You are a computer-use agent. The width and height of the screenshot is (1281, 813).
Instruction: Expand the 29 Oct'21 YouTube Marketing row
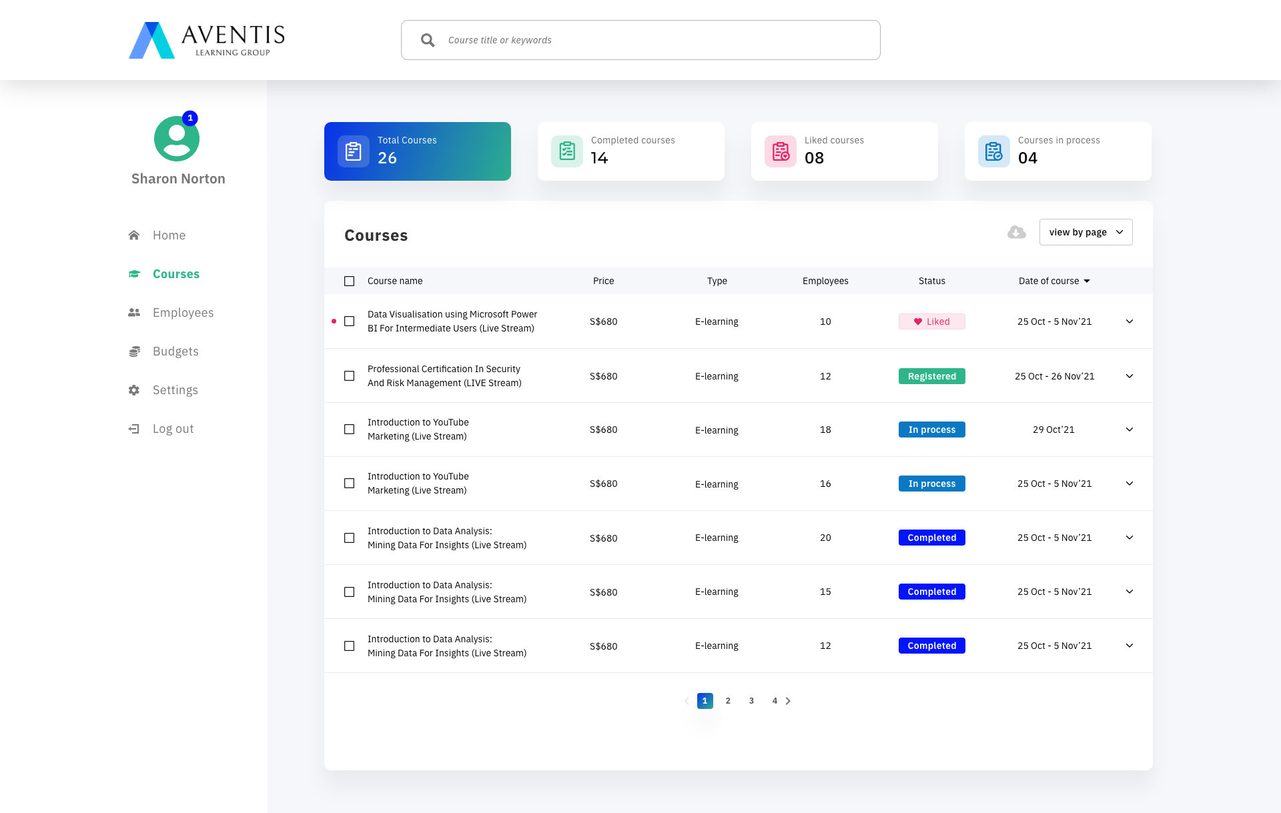1130,430
